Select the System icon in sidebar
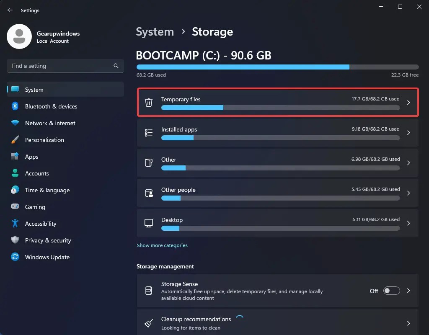 [x=15, y=90]
